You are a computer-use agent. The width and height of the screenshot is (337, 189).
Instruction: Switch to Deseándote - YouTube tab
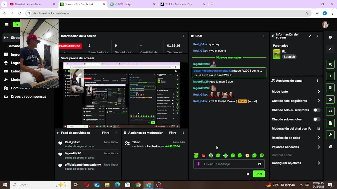click(32, 4)
